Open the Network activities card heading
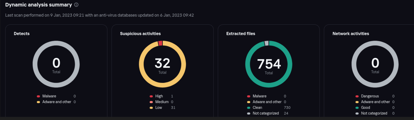This screenshot has height=120, width=414. (x=351, y=34)
